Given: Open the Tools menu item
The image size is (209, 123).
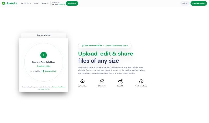Looking at the screenshot, I should [x=36, y=3].
